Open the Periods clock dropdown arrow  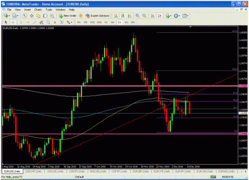click(179, 16)
